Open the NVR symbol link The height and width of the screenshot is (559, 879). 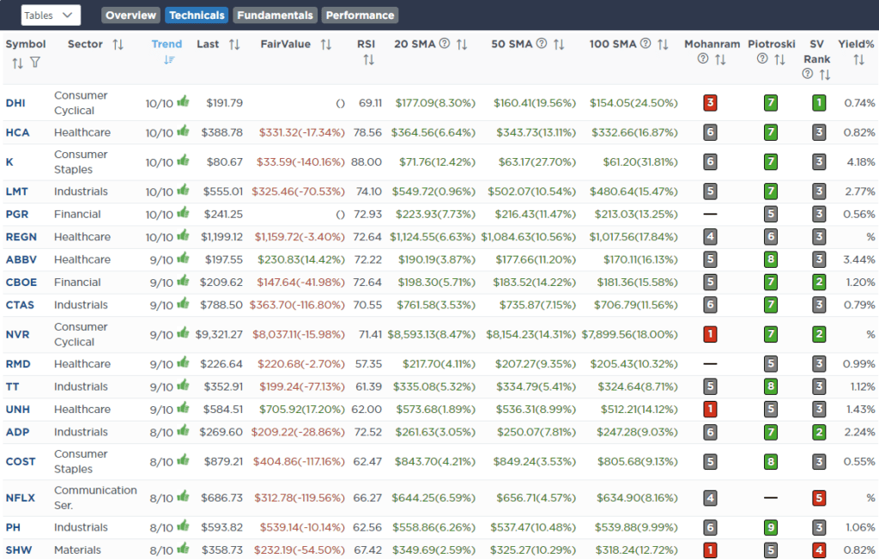coord(17,335)
